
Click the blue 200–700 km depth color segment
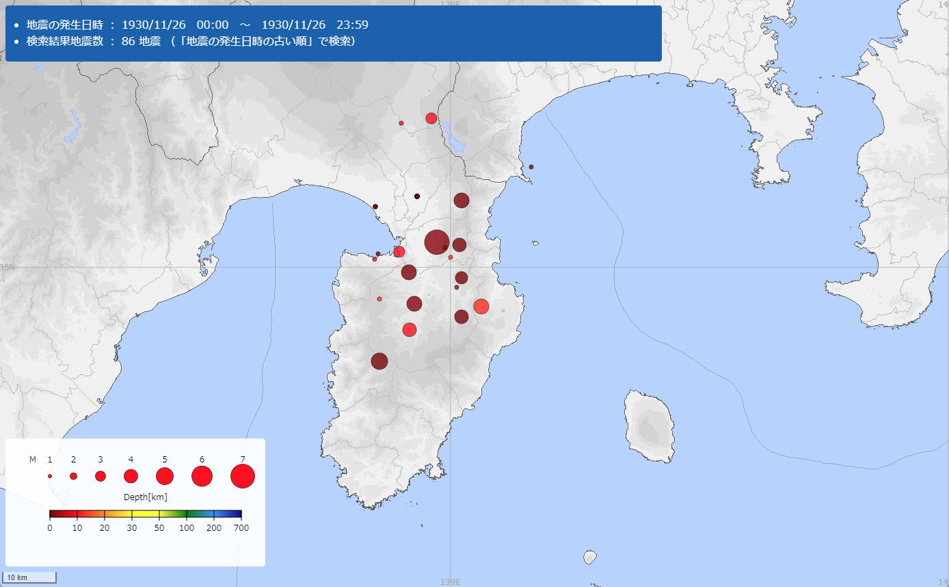pos(228,513)
